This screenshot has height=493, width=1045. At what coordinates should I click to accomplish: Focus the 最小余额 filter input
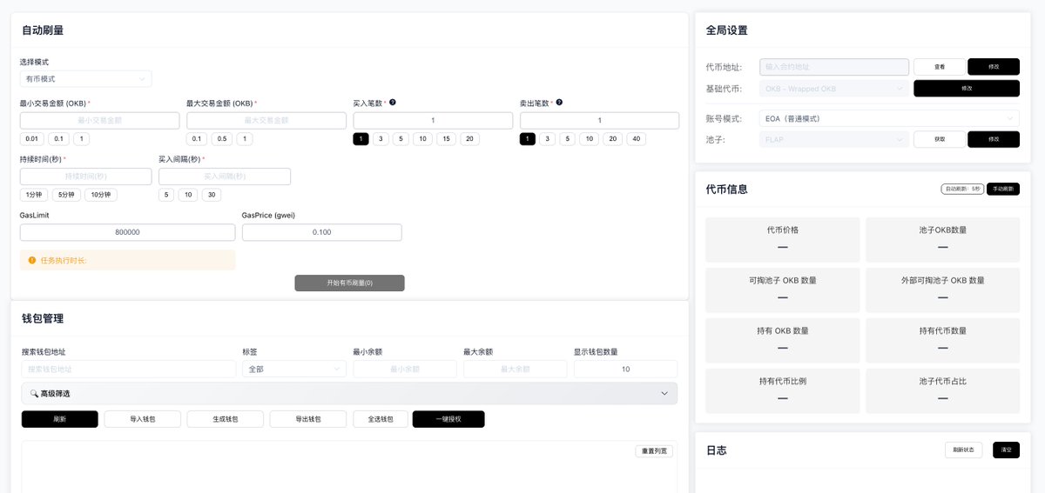click(x=405, y=369)
